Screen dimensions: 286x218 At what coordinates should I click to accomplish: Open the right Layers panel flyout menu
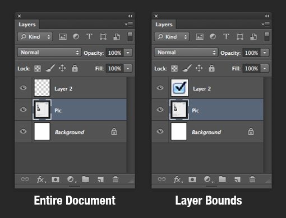pyautogui.click(x=265, y=24)
